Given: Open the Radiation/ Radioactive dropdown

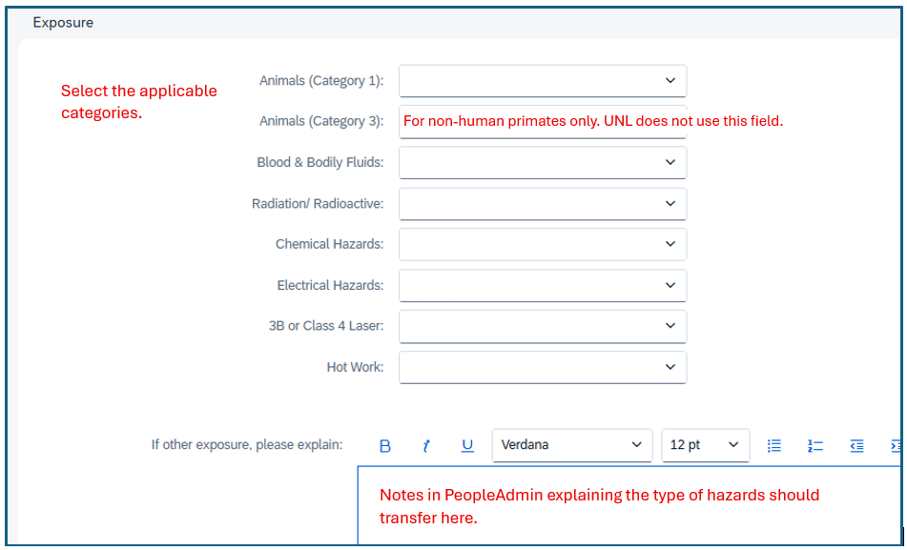Looking at the screenshot, I should pos(543,204).
